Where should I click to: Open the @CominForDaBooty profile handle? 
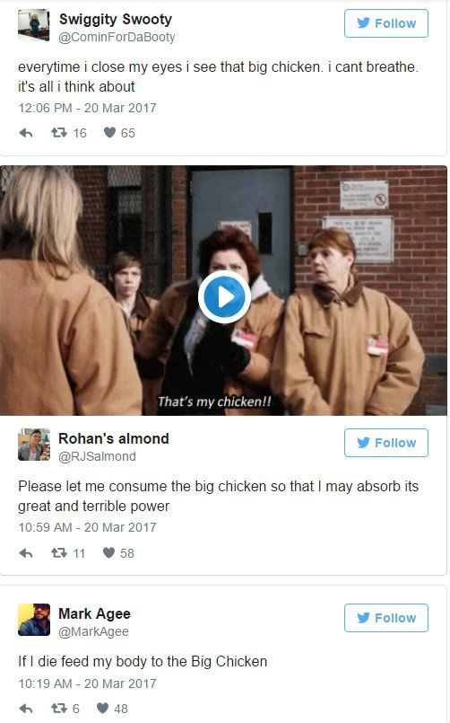pos(117,38)
